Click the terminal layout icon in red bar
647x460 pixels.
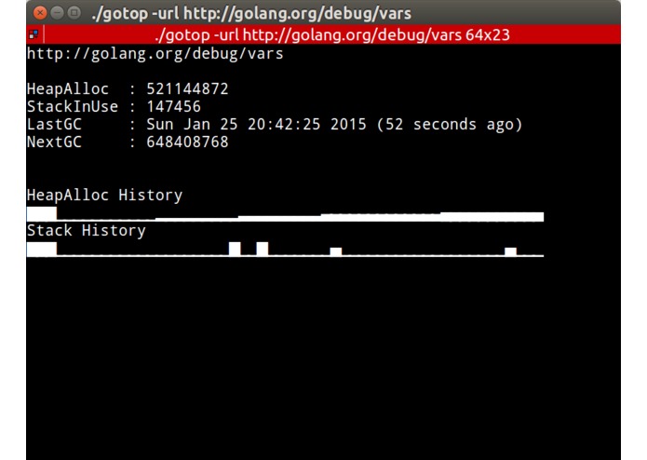tap(34, 34)
